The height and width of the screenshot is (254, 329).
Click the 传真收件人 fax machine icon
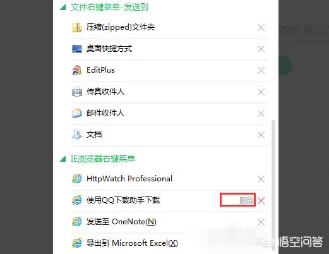pos(77,92)
